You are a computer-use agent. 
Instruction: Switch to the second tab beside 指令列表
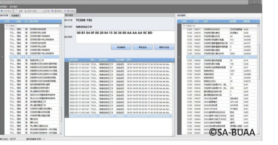tap(16, 15)
